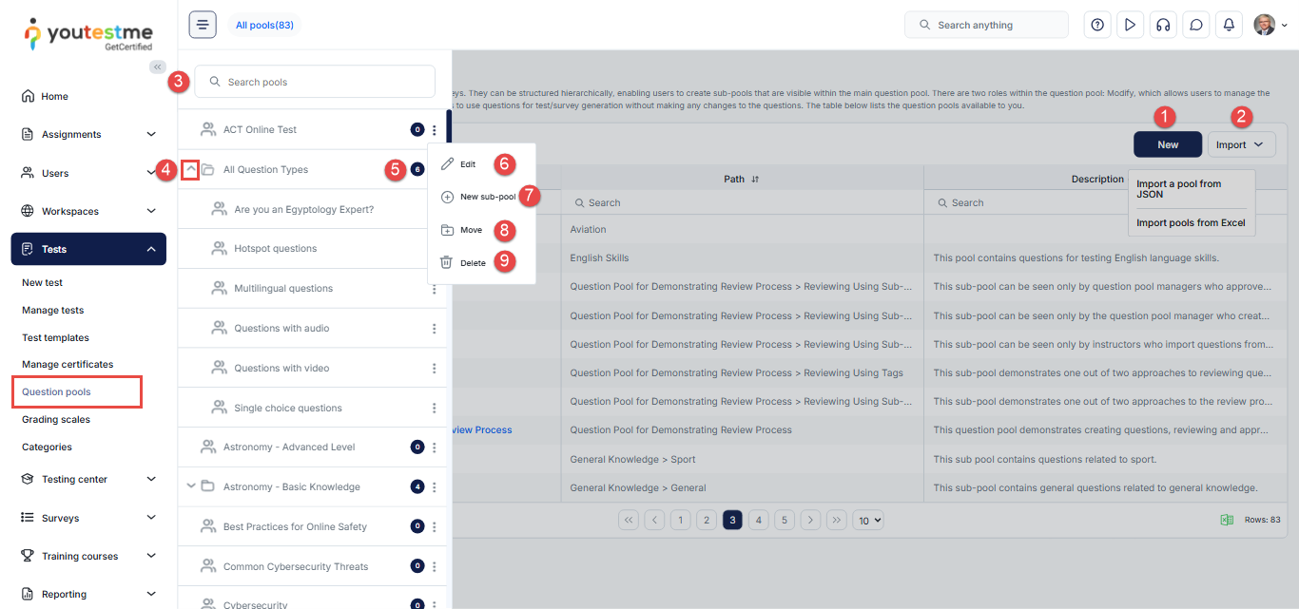
Task: Open the help question mark icon
Action: click(x=1097, y=25)
